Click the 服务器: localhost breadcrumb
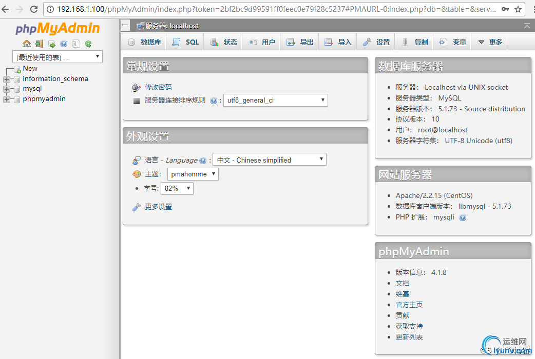The width and height of the screenshot is (535, 359). pos(172,26)
